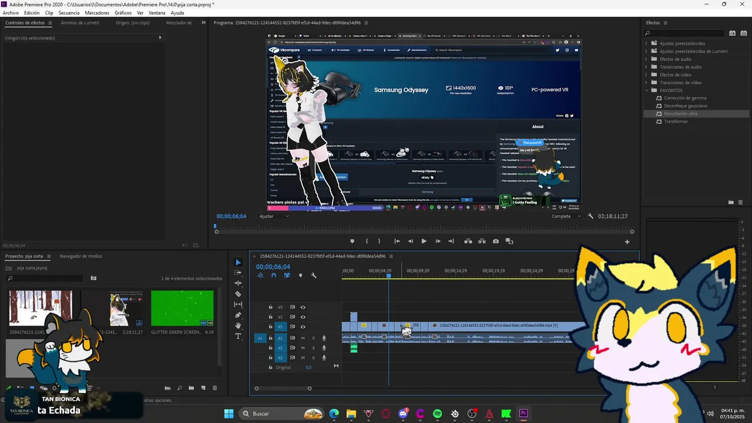Viewport: 752px width, 423px height.
Task: Step forward one frame
Action: coord(438,241)
